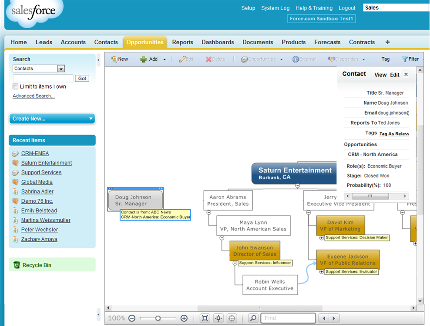Viewport: 430px width, 326px height.
Task: Click the crosshair target icon
Action: click(232, 318)
